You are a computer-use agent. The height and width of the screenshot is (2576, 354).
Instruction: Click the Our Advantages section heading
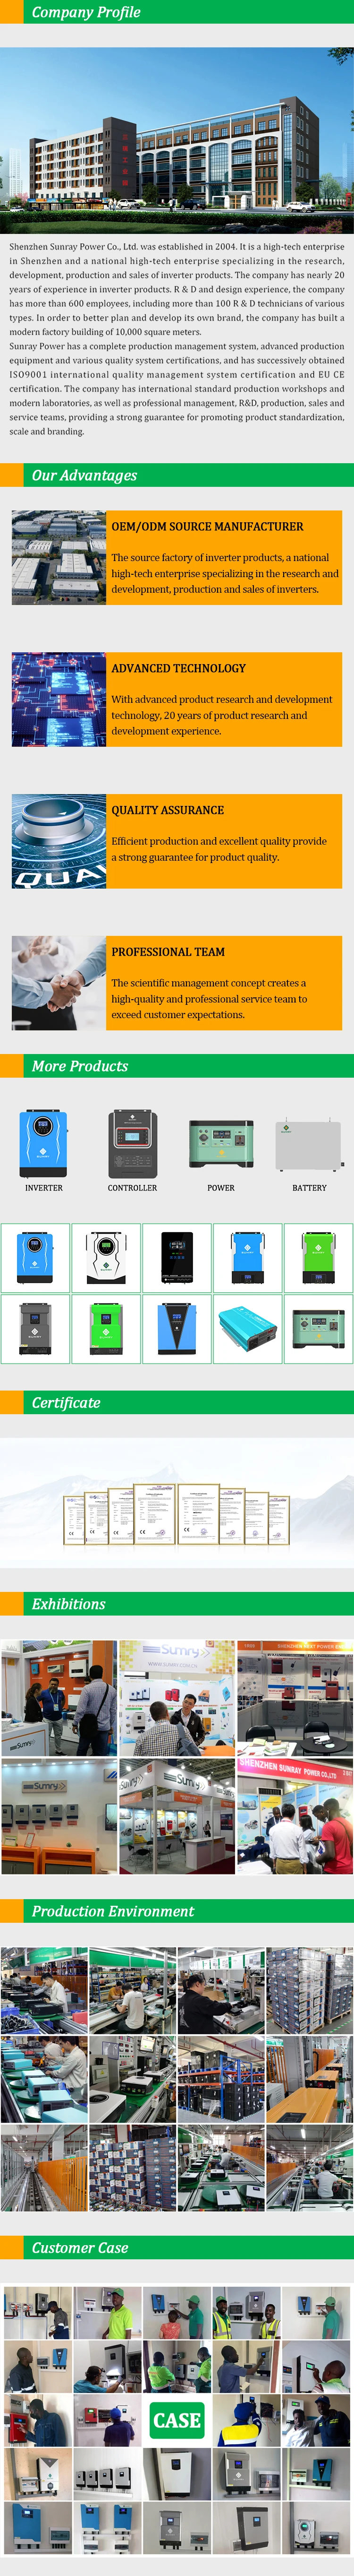tap(84, 475)
